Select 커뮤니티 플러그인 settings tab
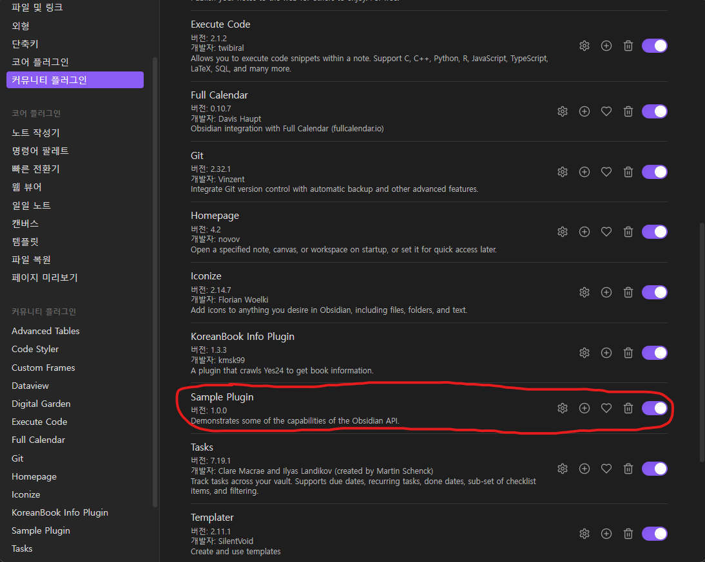Screen dimensions: 705x562 click(x=75, y=80)
